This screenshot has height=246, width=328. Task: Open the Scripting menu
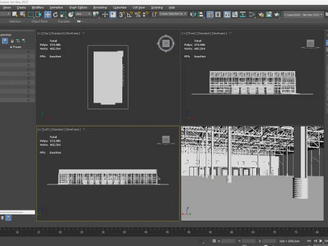click(x=157, y=8)
